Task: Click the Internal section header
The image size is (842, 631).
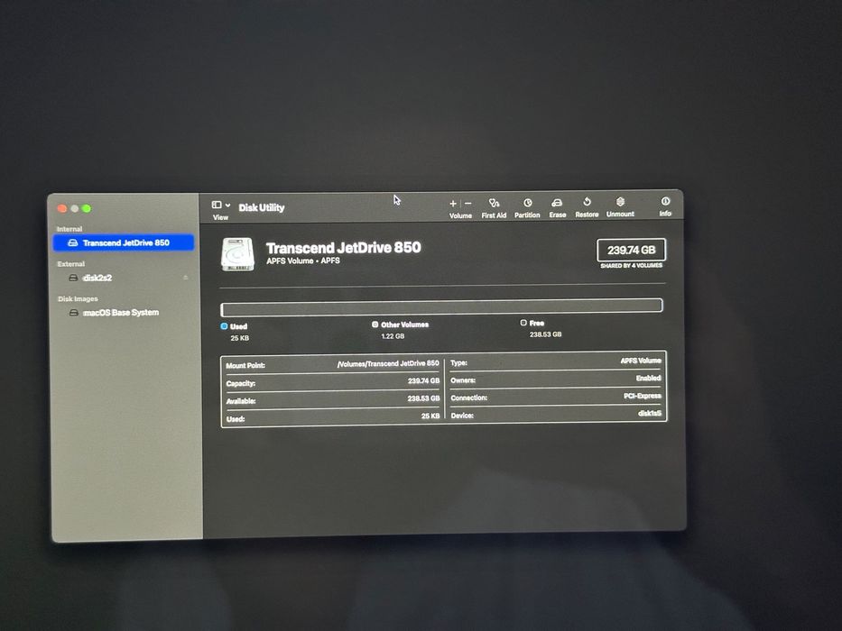Action: click(69, 229)
